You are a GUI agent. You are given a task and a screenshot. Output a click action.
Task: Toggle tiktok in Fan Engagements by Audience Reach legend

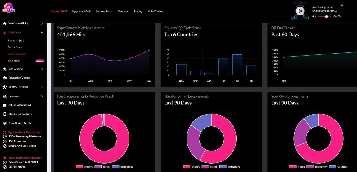(102, 167)
